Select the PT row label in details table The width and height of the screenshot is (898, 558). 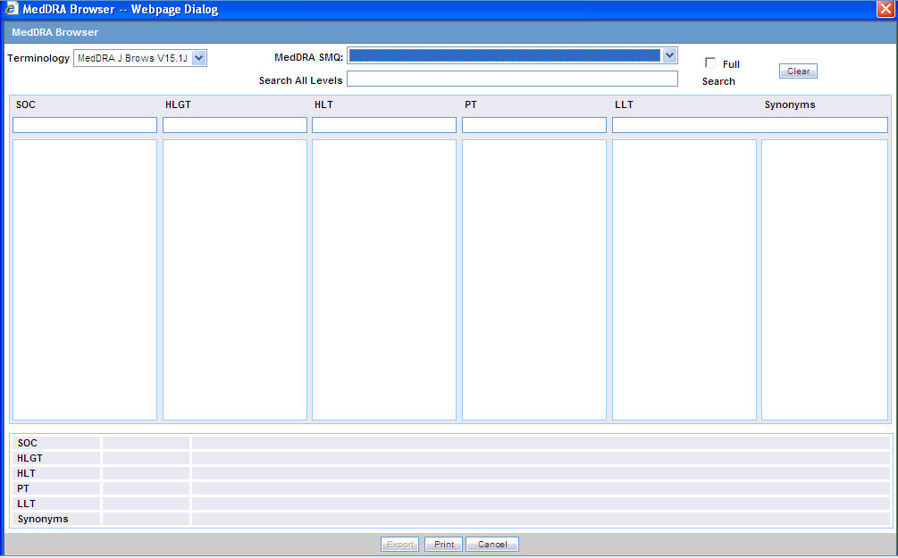click(23, 488)
